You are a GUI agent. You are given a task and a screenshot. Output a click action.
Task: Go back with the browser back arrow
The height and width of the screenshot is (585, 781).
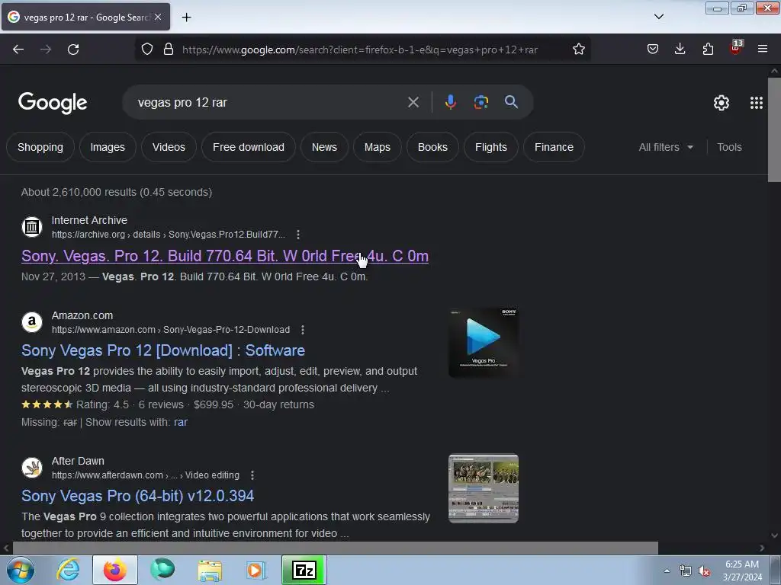point(18,50)
